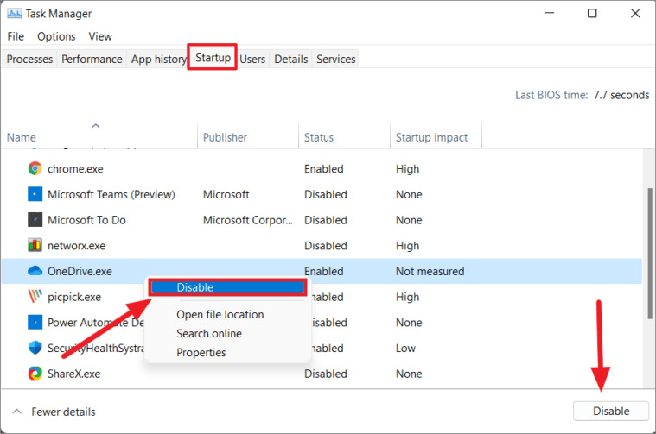
Task: Click the Security Health shield icon
Action: pyautogui.click(x=35, y=349)
